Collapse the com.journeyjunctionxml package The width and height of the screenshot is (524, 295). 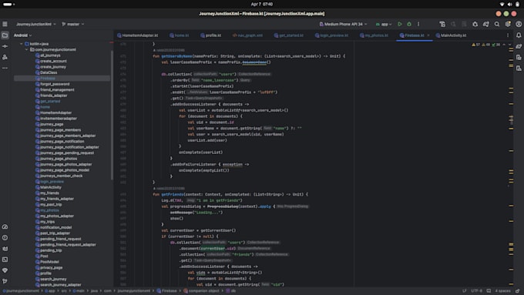coord(27,49)
